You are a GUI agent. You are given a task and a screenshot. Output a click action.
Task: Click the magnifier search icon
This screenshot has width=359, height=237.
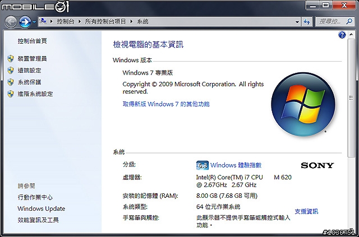349,21
